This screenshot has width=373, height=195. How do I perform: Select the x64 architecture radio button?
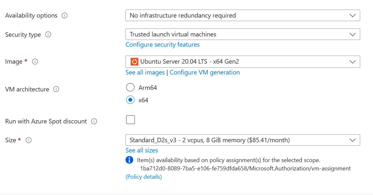(x=130, y=100)
